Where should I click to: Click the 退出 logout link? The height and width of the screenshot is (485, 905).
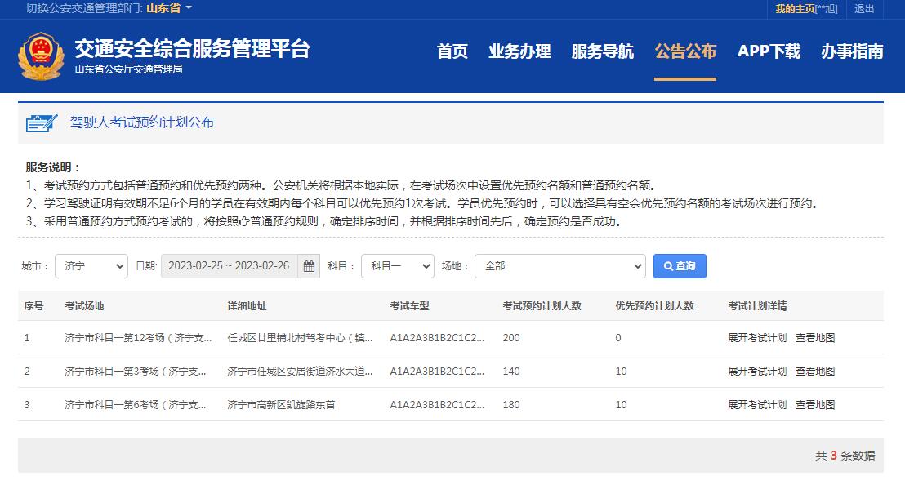tap(864, 9)
